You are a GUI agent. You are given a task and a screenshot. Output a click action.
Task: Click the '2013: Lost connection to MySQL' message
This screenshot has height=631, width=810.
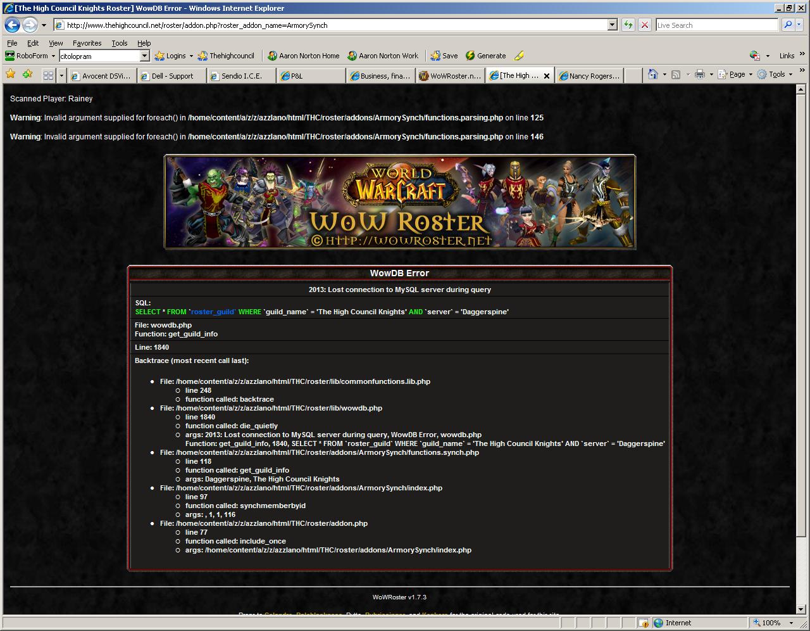coord(400,290)
